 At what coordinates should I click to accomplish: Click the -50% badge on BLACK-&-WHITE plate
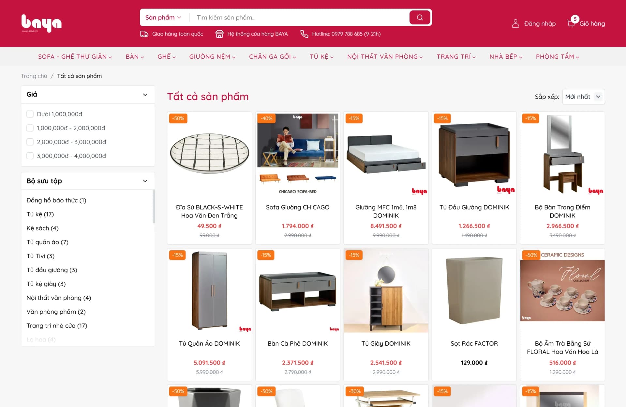coord(178,118)
